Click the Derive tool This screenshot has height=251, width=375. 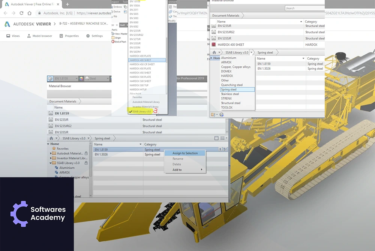116,12
